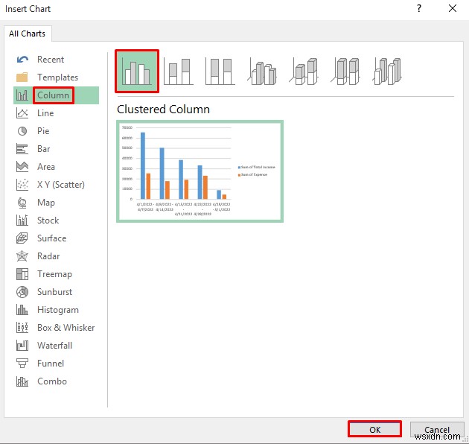This screenshot has height=444, width=469.
Task: Click the Column chart category icon
Action: click(x=22, y=95)
